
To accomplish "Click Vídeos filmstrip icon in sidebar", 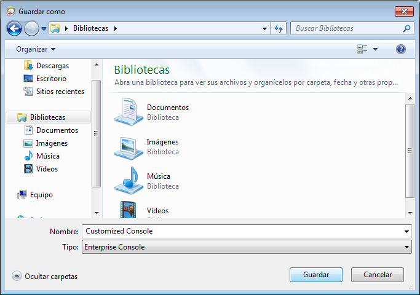I will [x=28, y=169].
